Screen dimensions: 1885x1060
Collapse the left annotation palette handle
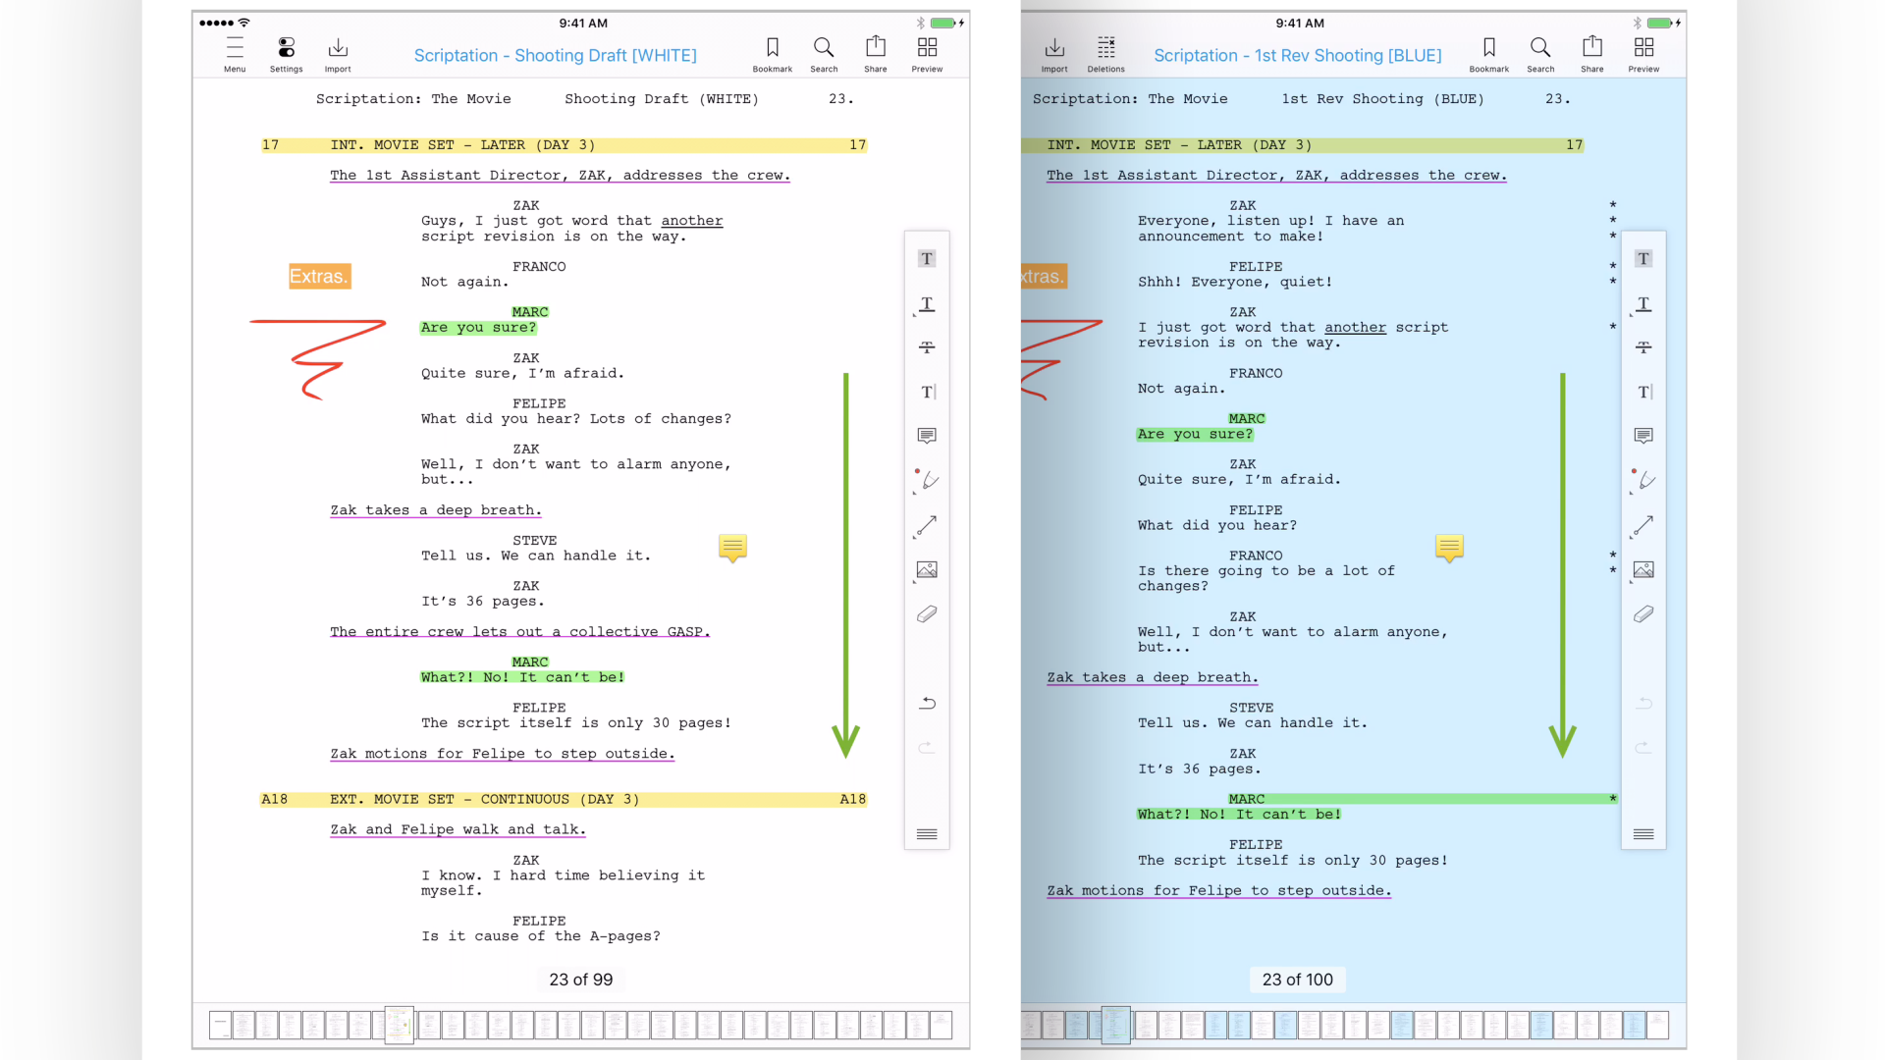tap(927, 834)
